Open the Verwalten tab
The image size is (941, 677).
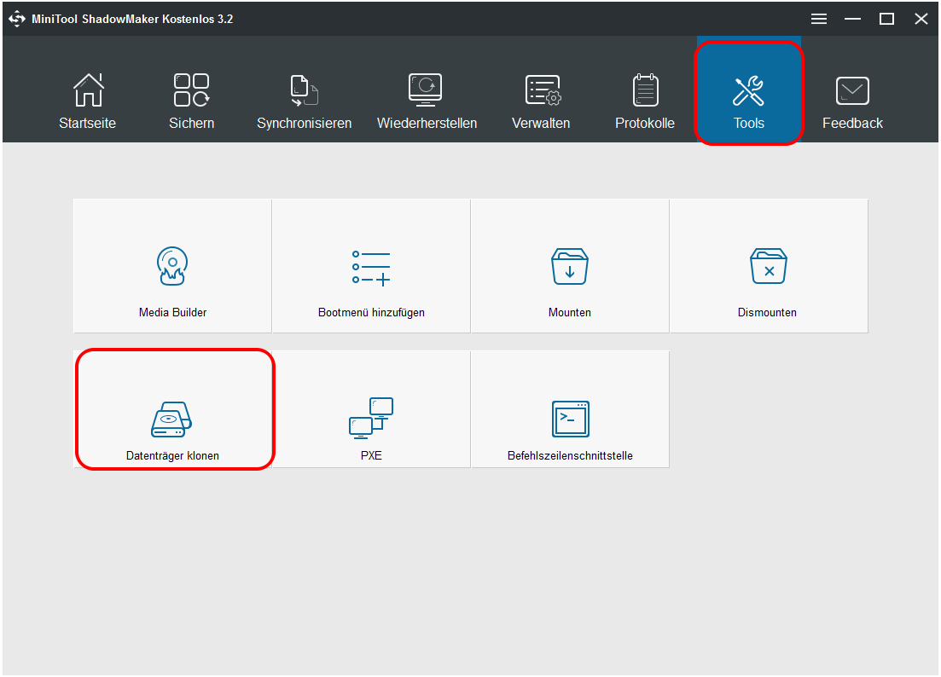click(541, 101)
